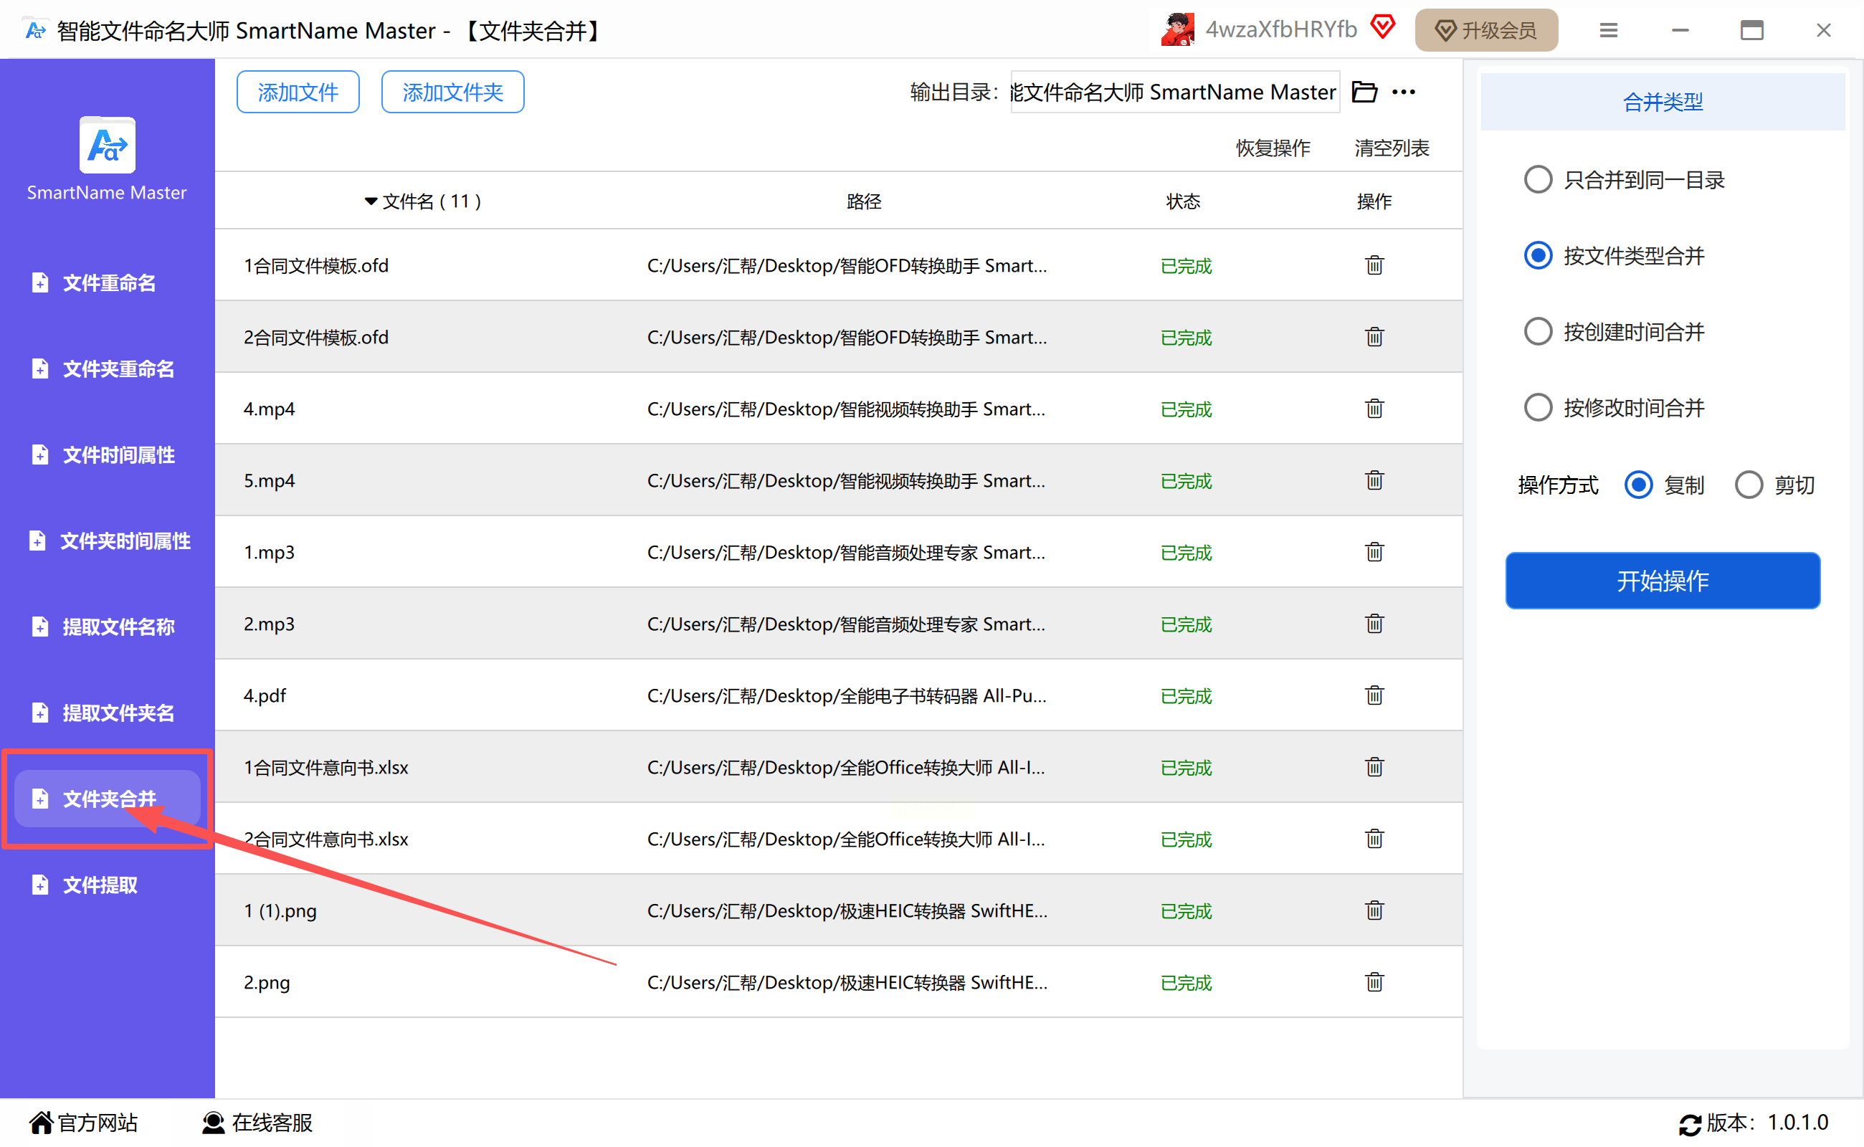This screenshot has height=1147, width=1864.
Task: Switch to 提取文件名称 sidebar item
Action: pos(118,627)
